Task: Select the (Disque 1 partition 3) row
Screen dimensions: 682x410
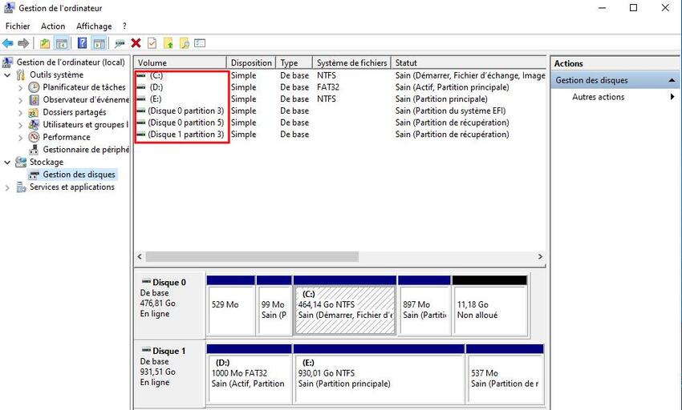Action: pyautogui.click(x=339, y=135)
